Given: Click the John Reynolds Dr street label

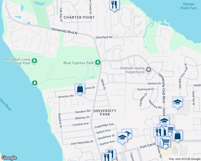Looking at the screenshot, I should point(82,142).
